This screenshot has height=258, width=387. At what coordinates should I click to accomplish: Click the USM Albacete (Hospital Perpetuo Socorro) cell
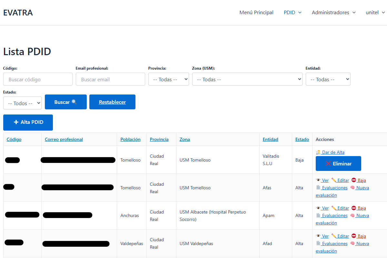point(218,215)
